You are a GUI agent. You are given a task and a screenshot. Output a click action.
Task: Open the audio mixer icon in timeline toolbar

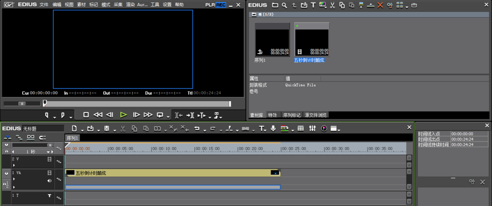click(312, 129)
